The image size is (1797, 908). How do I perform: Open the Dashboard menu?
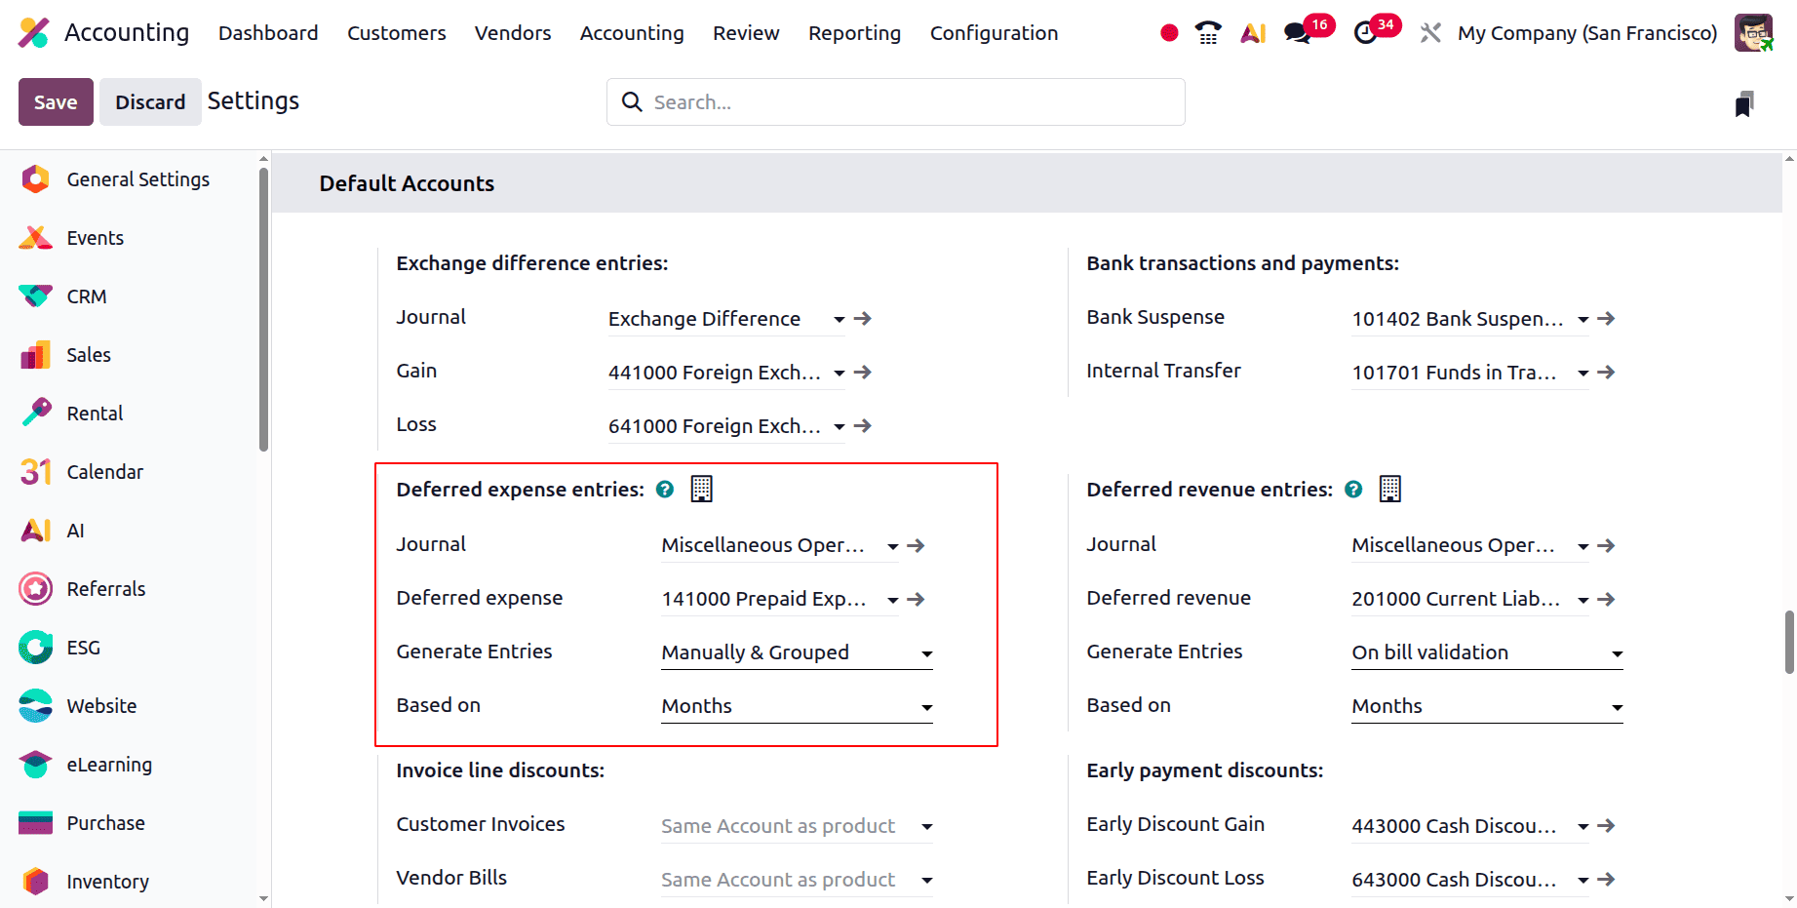268,33
